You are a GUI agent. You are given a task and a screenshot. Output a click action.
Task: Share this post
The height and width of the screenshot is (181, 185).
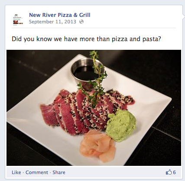tap(59, 172)
